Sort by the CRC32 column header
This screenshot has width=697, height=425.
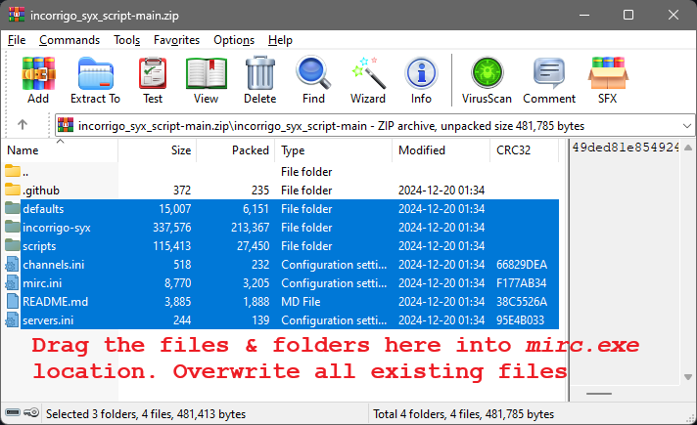(x=524, y=150)
